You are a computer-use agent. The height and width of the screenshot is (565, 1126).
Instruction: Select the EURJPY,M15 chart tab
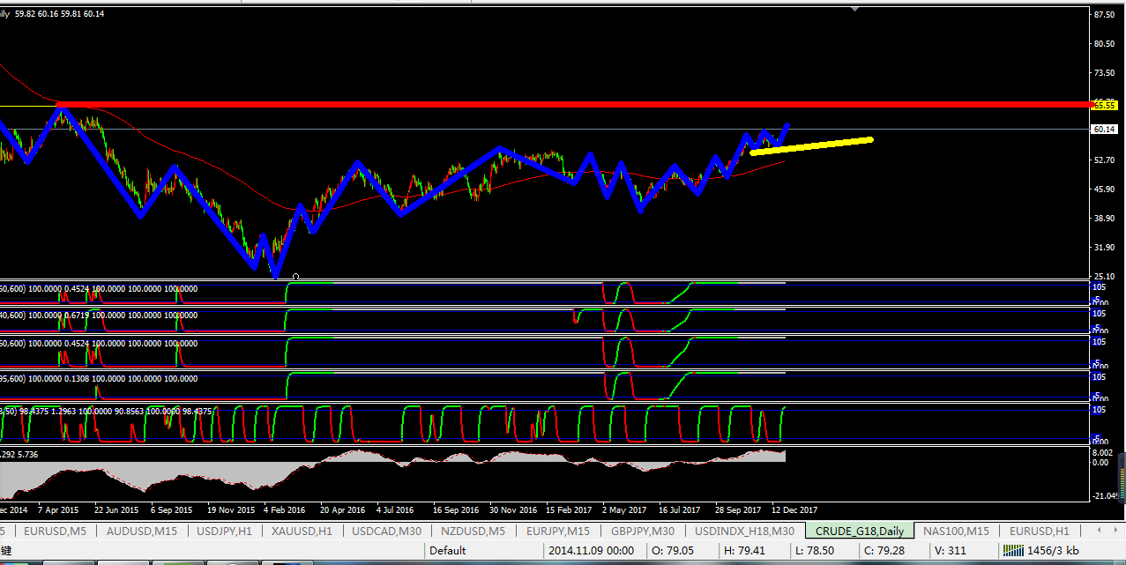click(559, 532)
